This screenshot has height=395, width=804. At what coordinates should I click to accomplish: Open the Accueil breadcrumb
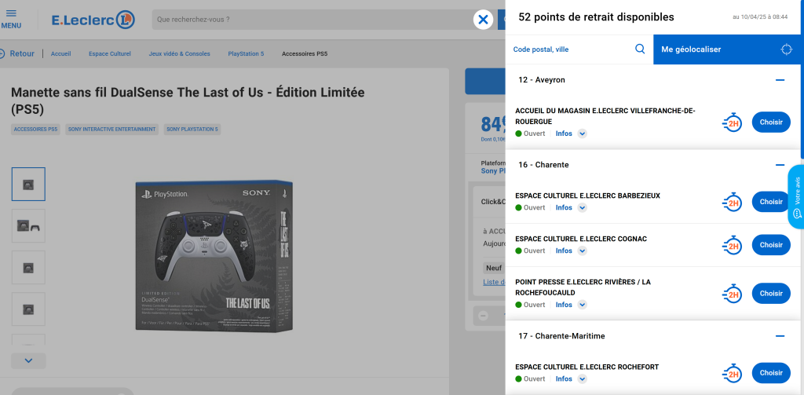point(60,53)
